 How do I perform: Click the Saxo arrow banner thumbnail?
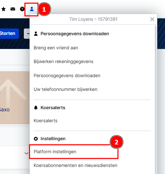click(15, 98)
